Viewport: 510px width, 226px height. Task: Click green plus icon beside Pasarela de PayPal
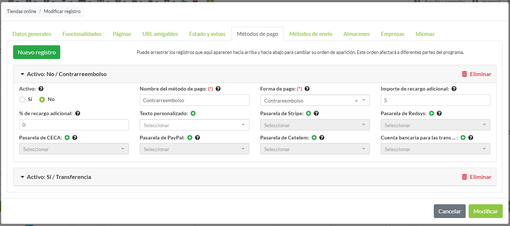[190, 138]
